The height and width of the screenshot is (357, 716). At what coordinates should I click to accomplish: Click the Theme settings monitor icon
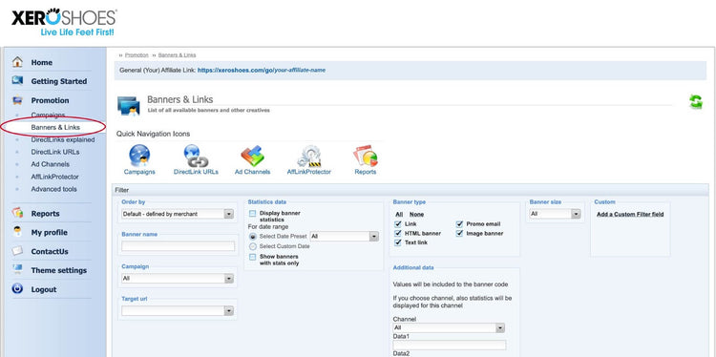pos(17,269)
